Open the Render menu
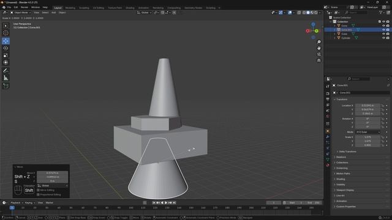This screenshot has width=392, height=220. click(x=24, y=7)
